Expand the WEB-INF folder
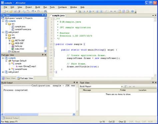Viewport: 158px width, 124px height. coord(10,43)
